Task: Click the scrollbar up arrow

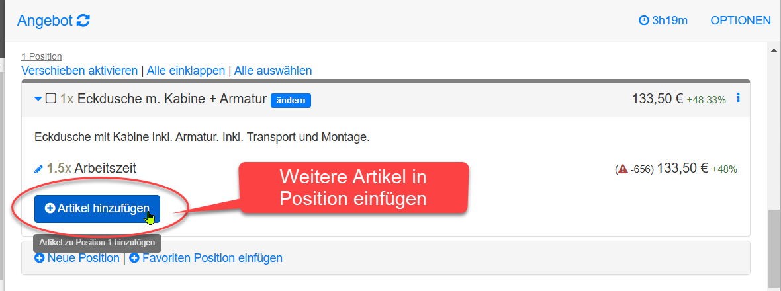Action: [x=773, y=50]
